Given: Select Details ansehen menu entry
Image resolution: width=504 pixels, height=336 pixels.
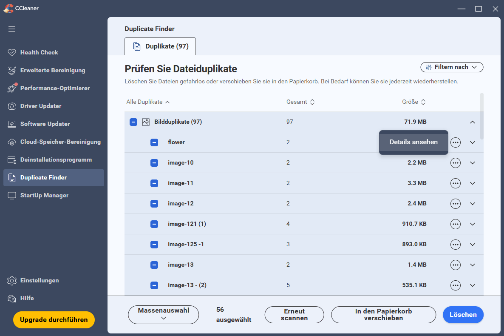Looking at the screenshot, I should click(x=413, y=142).
